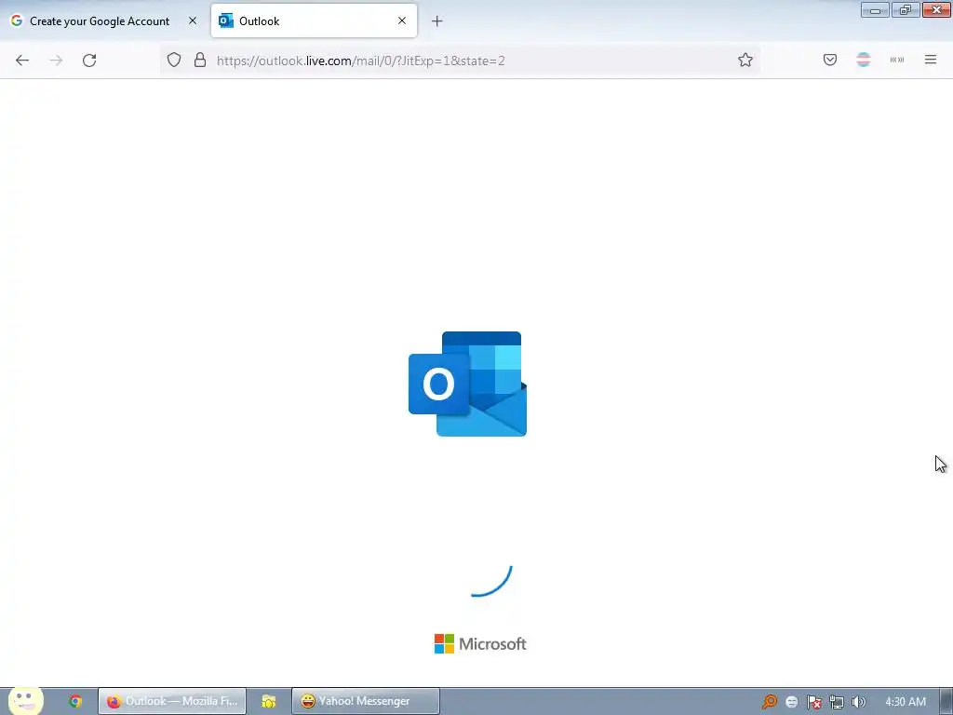Close the Firefox window
The image size is (953, 715).
tap(936, 9)
